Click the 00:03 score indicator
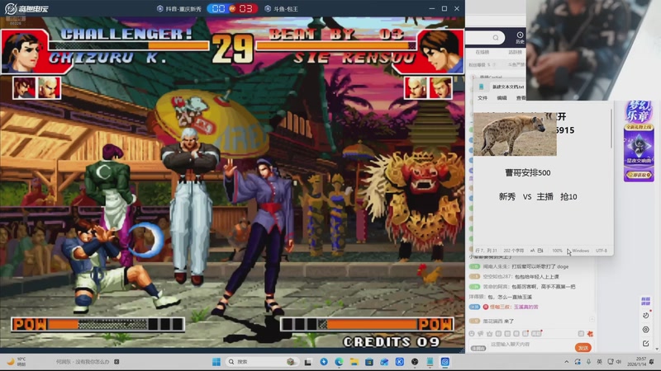 click(232, 8)
